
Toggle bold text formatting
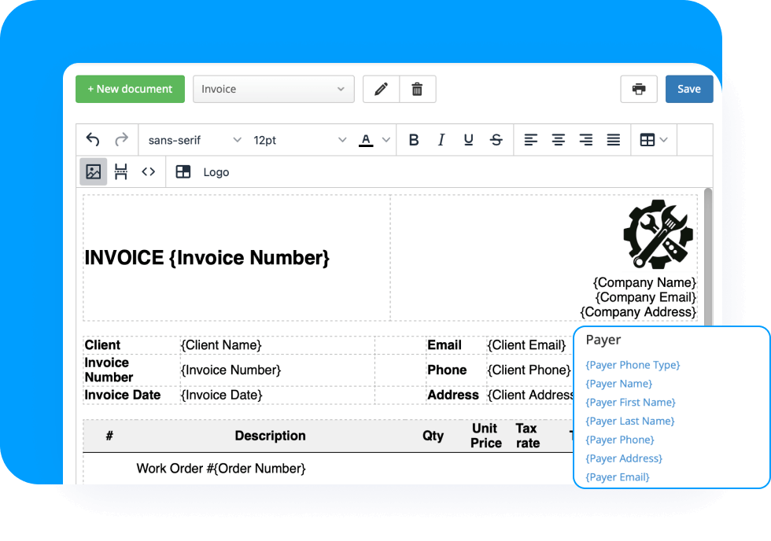click(414, 139)
